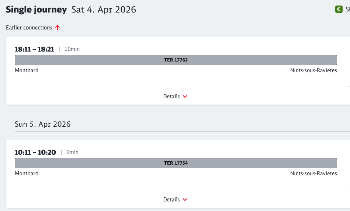
Task: Click Nuits-sous-Ravieres in the Saturday connection
Action: [313, 70]
